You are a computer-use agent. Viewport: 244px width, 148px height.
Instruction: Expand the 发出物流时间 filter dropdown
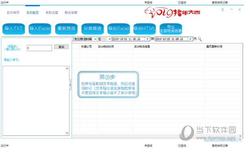[95, 39]
